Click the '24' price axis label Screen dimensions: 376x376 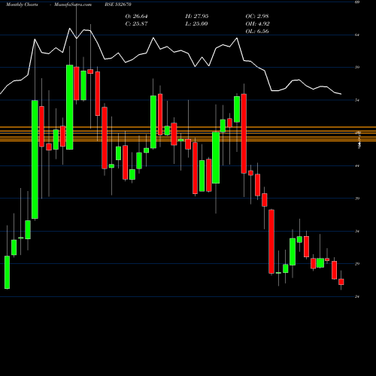tap(357, 296)
